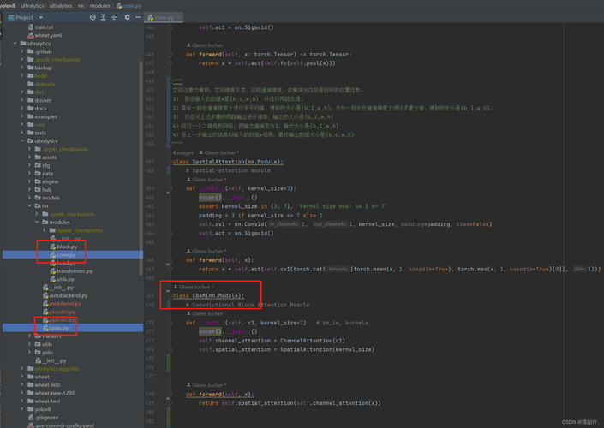Click line 461 assert kernel_size statement
The width and height of the screenshot is (604, 428).
[x=293, y=206]
